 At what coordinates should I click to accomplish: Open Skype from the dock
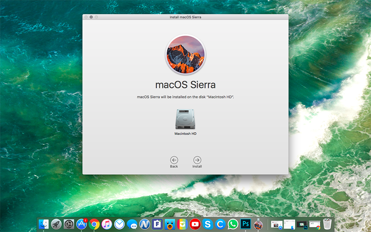click(x=208, y=224)
